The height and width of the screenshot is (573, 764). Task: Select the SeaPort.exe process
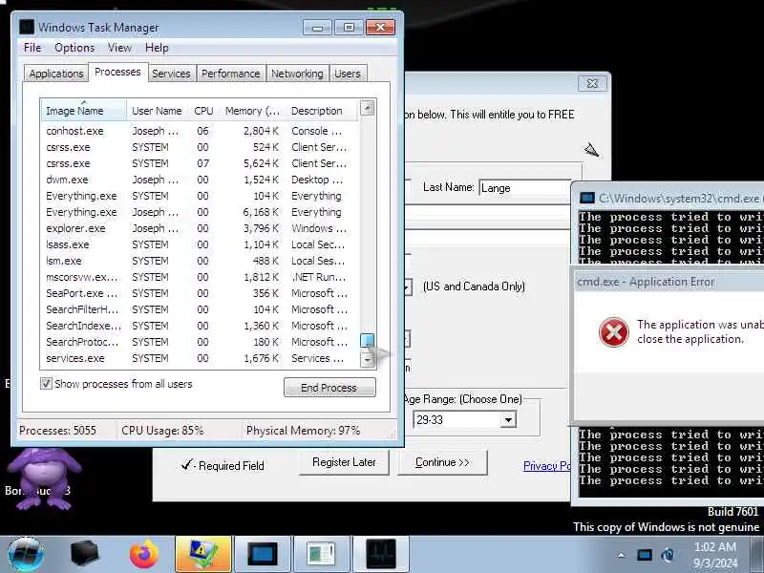(200, 293)
